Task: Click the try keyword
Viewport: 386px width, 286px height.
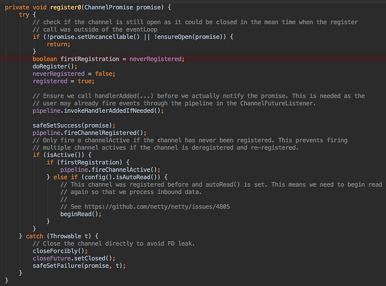Action: [24, 15]
